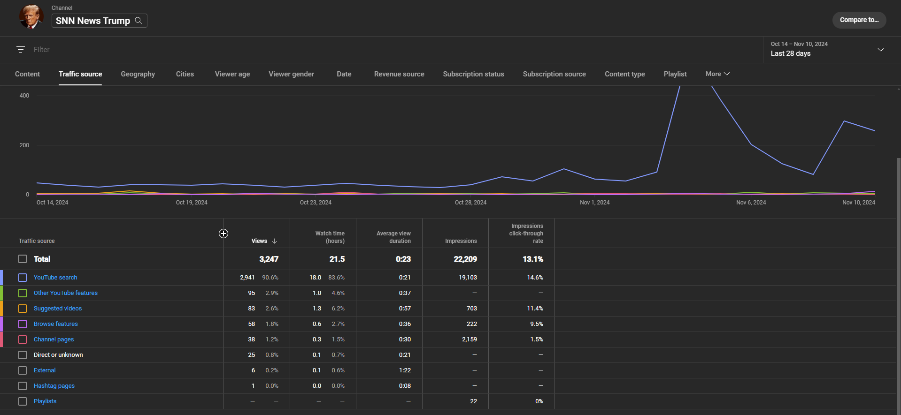The width and height of the screenshot is (901, 415).
Task: Enable the Direct or unknown checkbox
Action: click(x=23, y=355)
